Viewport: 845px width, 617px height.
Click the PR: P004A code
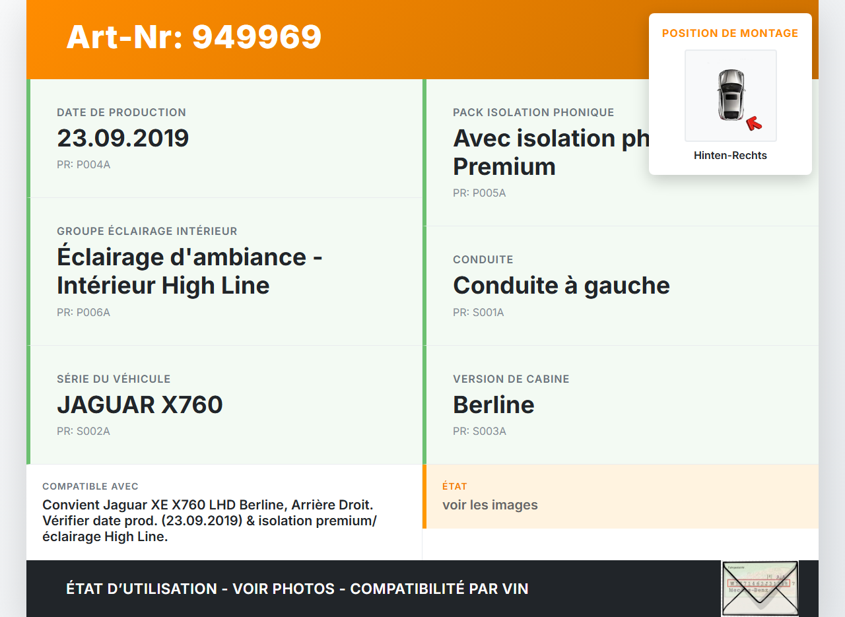(83, 165)
